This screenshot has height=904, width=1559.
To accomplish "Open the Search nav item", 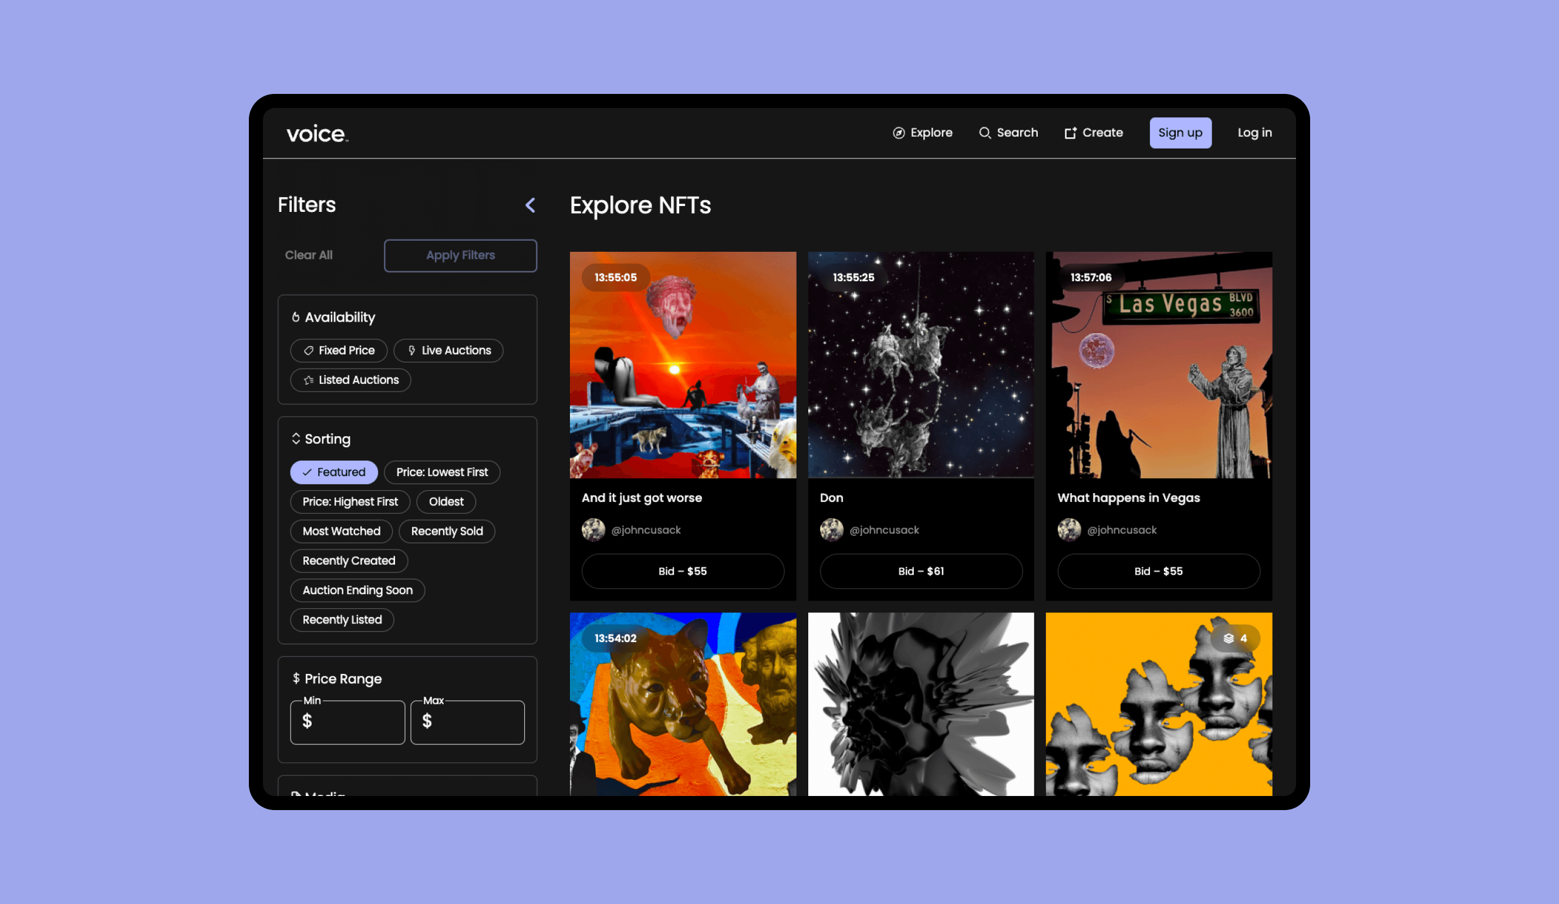I will point(1008,133).
